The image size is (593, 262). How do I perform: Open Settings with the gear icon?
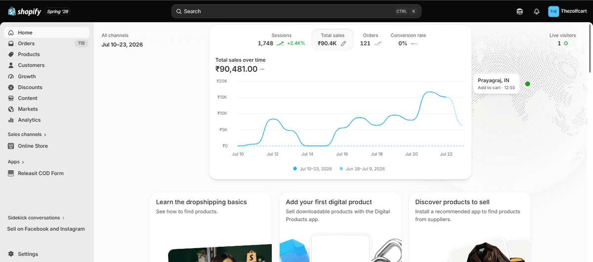46,254
